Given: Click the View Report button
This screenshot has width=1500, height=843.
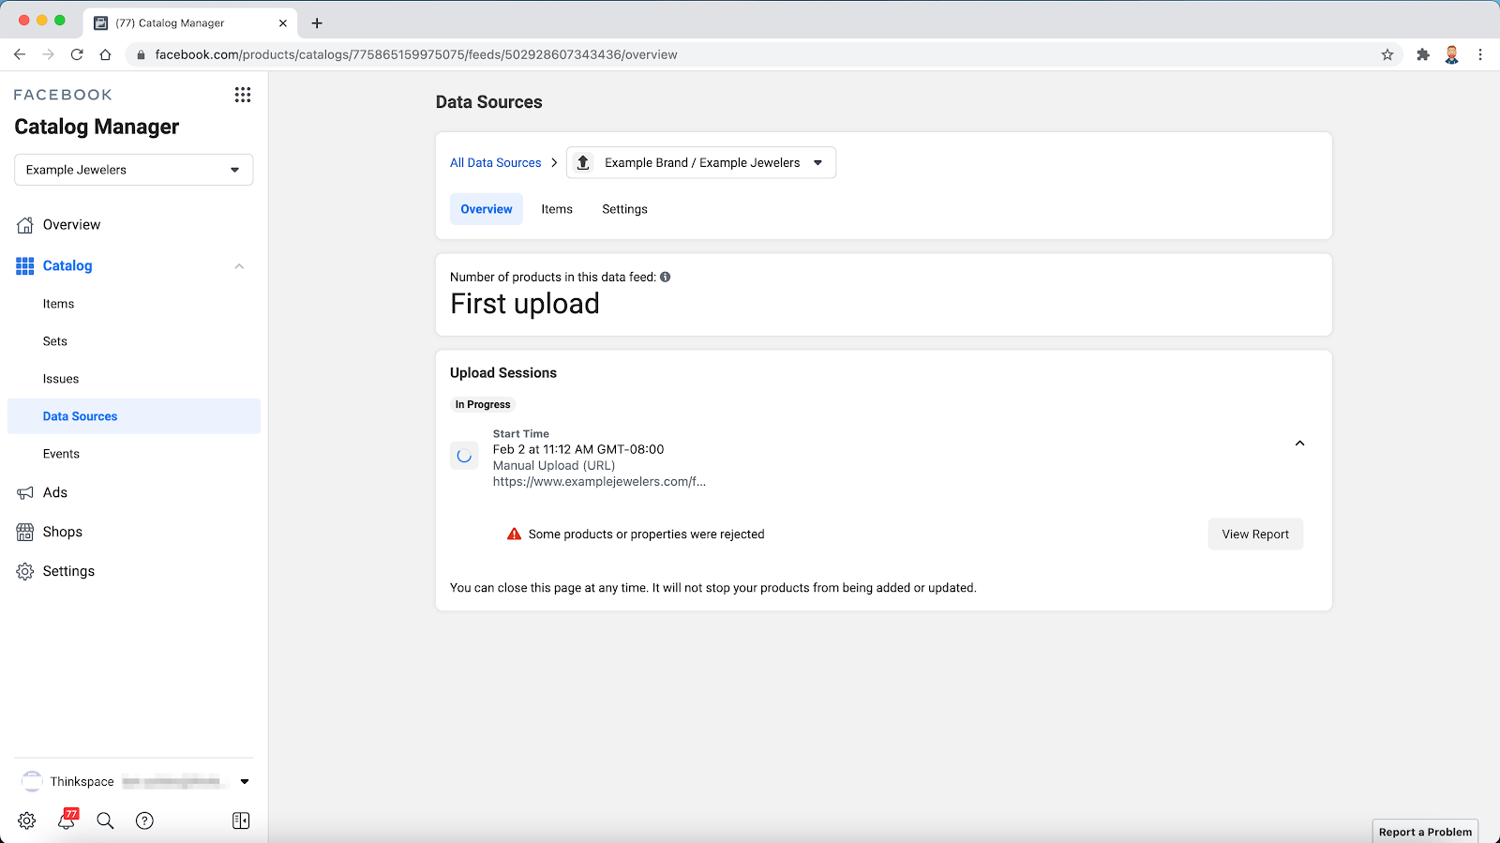Looking at the screenshot, I should (1255, 534).
